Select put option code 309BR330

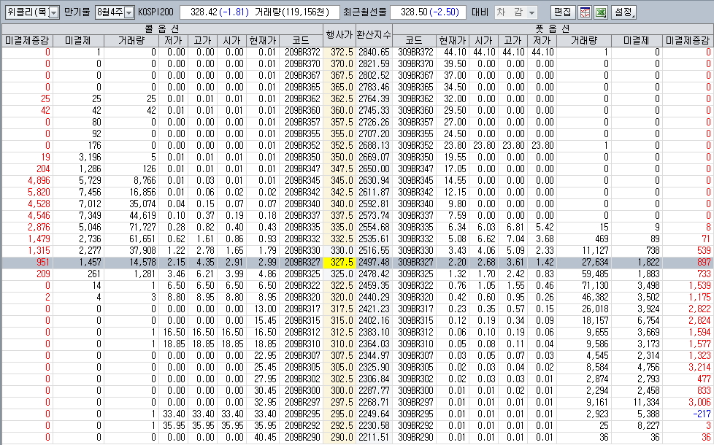(x=415, y=250)
